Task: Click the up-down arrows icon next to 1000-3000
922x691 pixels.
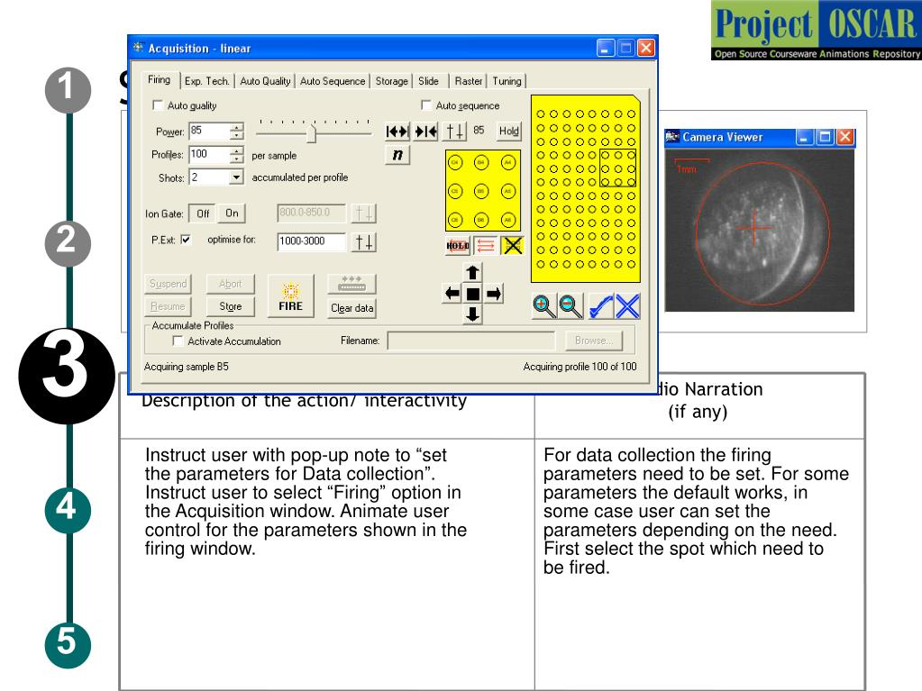Action: pyautogui.click(x=364, y=241)
